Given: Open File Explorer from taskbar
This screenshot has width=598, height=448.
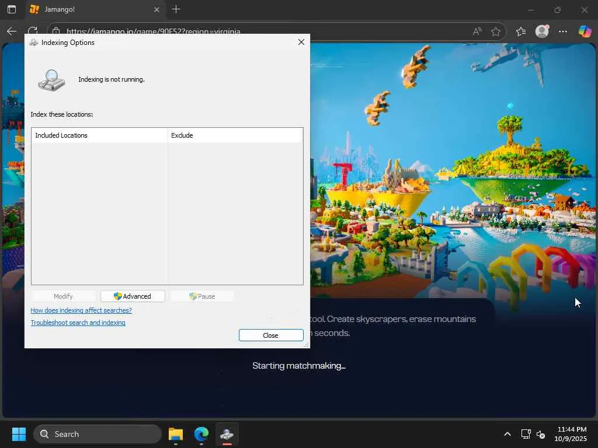Looking at the screenshot, I should [x=176, y=434].
